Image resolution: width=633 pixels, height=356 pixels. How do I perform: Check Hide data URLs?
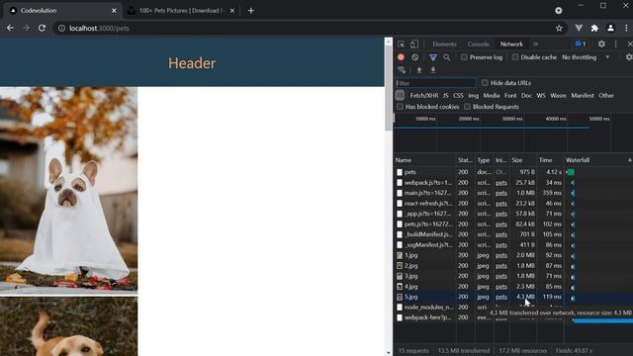485,83
